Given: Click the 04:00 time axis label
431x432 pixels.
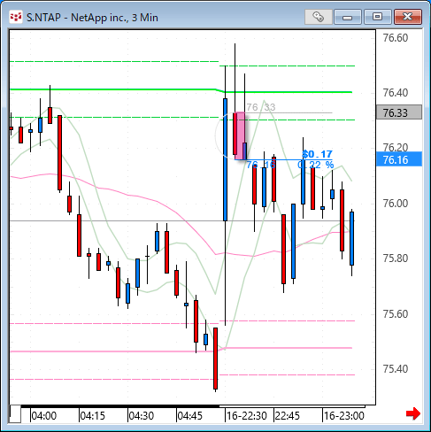Looking at the screenshot, I should point(44,416).
